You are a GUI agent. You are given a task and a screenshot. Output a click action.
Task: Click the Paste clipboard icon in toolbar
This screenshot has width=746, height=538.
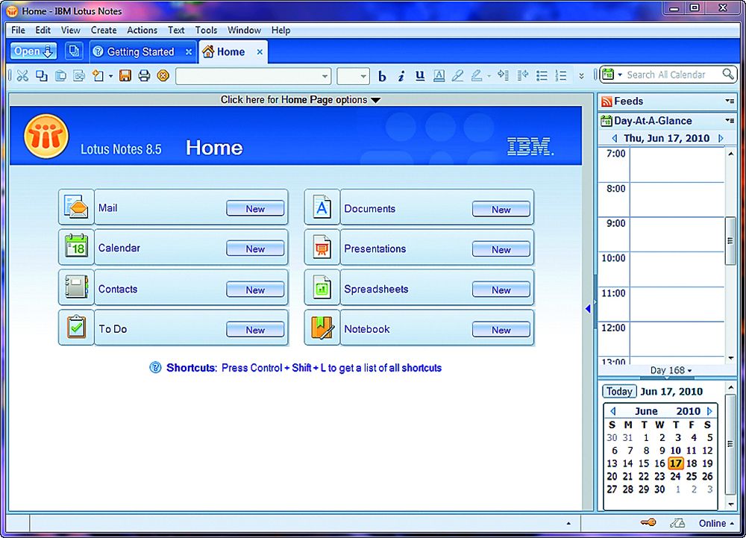click(x=60, y=75)
